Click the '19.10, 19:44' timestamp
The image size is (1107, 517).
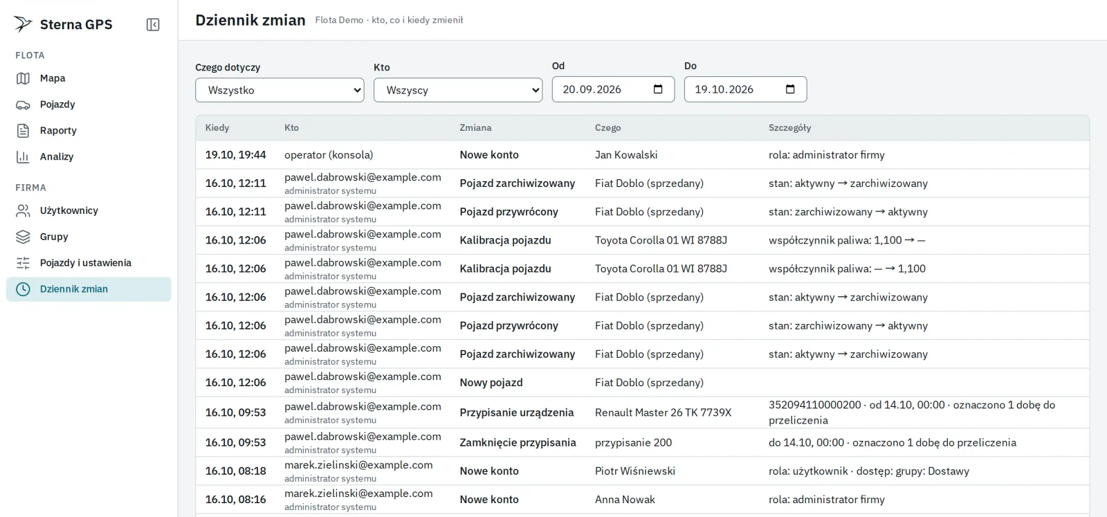235,155
